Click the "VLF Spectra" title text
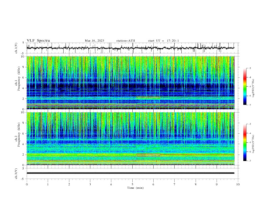 point(38,41)
